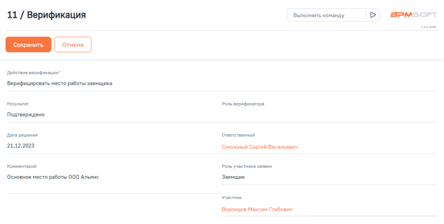Click the 'Участник' field label
Screen dimensions: 444x224
coord(232,198)
